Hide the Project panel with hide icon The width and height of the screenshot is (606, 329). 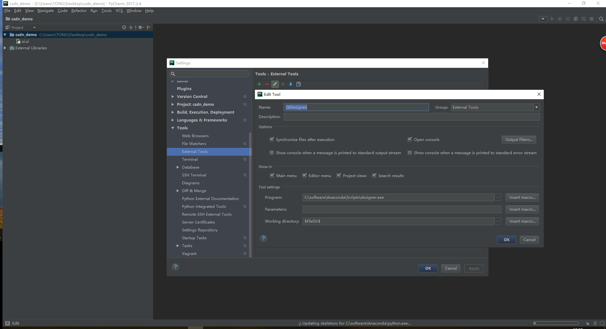pyautogui.click(x=149, y=27)
